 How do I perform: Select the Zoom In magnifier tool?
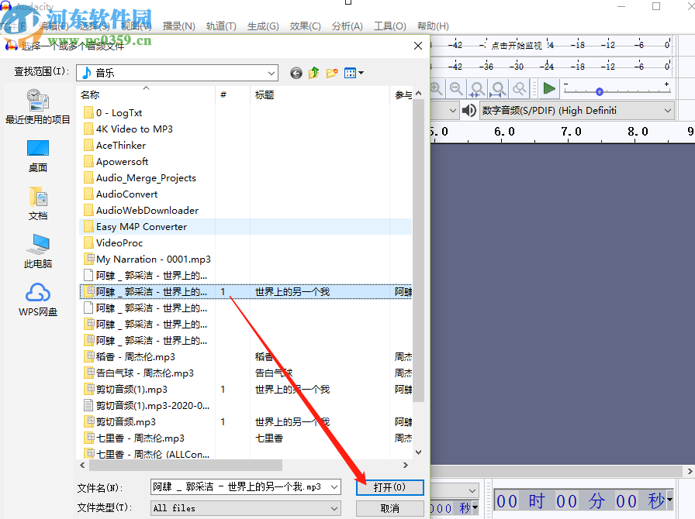[x=437, y=89]
